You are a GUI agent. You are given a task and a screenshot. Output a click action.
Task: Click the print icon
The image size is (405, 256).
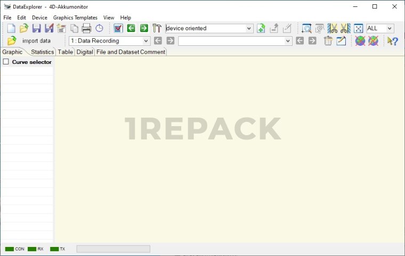pos(86,29)
